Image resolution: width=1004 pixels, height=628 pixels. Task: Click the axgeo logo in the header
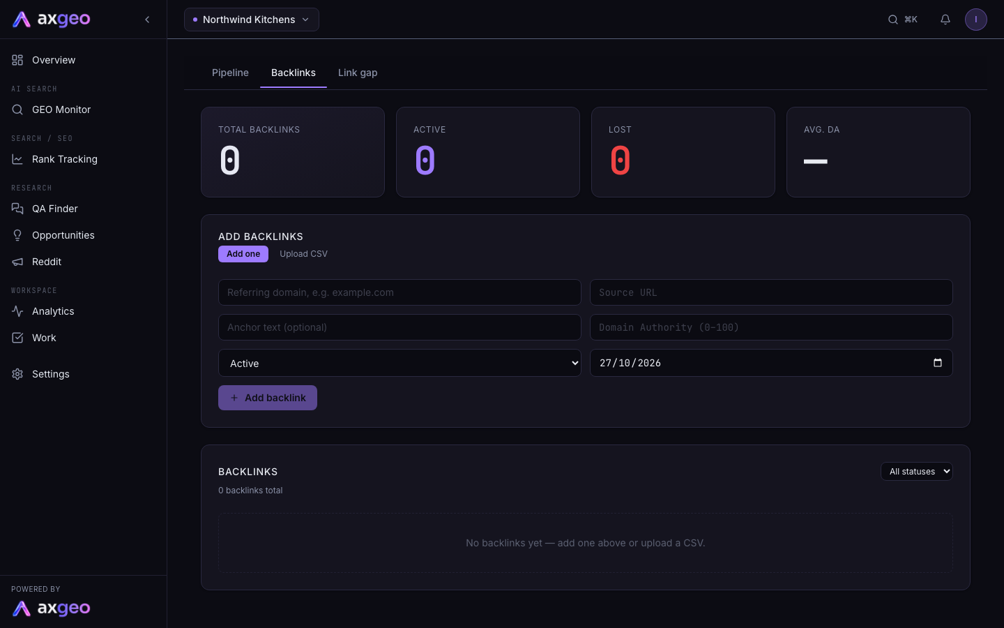[x=52, y=20]
